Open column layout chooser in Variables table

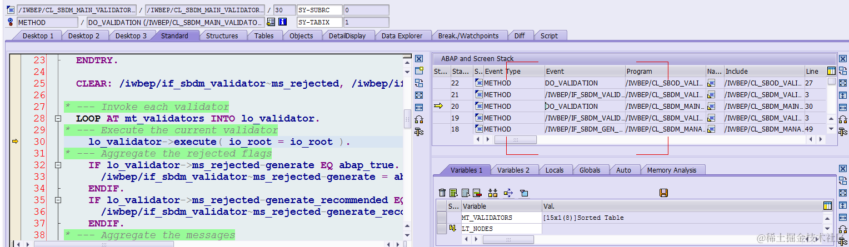pos(827,206)
